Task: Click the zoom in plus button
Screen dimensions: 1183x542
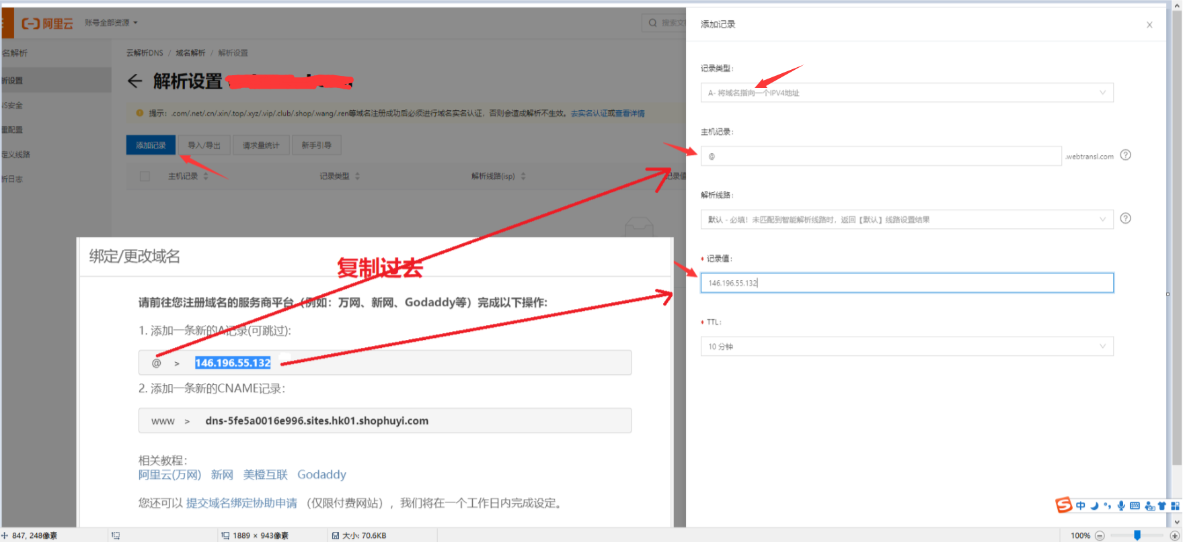Action: (1174, 535)
